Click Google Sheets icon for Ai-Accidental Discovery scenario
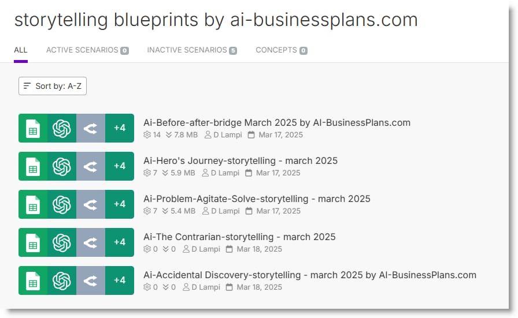Viewport: 518px width, 318px height. [33, 280]
